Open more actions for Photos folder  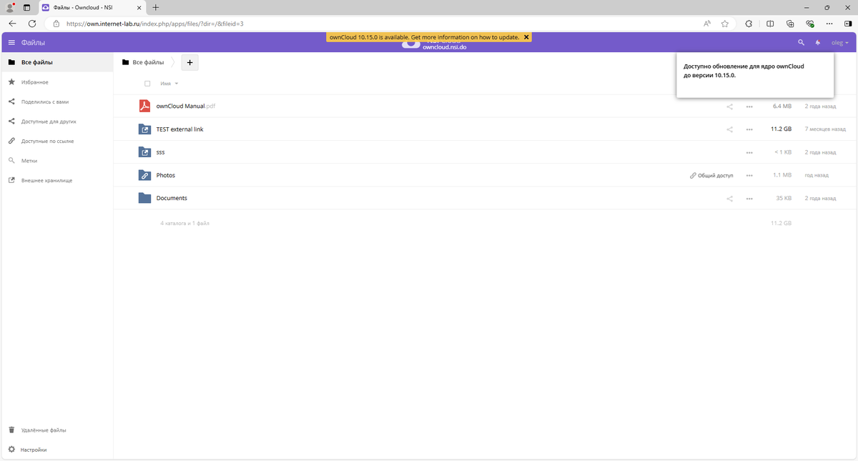749,175
